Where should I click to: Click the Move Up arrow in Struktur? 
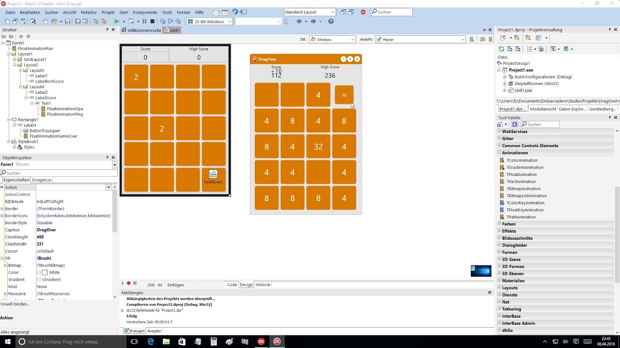click(x=21, y=36)
